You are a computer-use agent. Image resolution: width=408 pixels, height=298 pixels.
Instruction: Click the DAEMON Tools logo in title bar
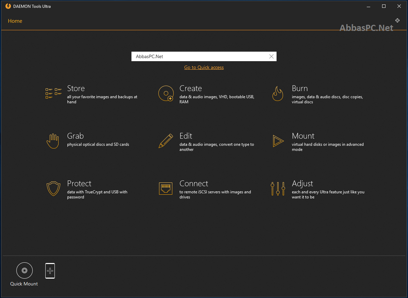8,6
